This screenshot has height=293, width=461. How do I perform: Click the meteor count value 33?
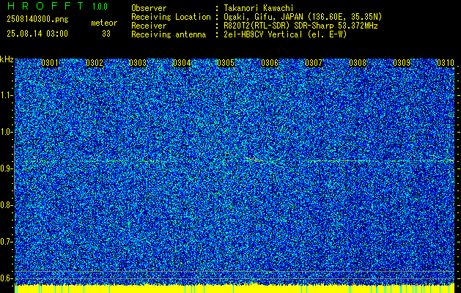click(106, 34)
